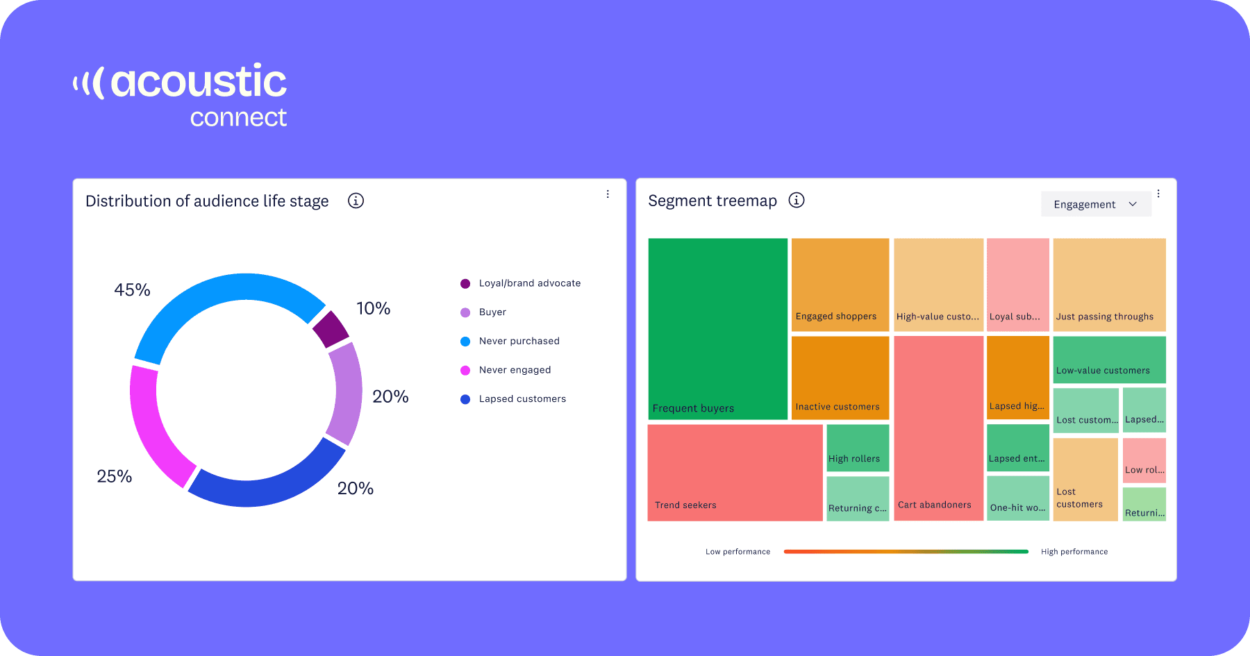1250x656 pixels.
Task: Select the Trend seekers treemap tile
Action: tap(735, 471)
